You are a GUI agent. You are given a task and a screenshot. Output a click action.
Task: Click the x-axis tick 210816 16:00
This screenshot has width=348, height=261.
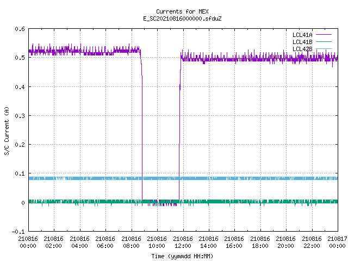[234, 243]
